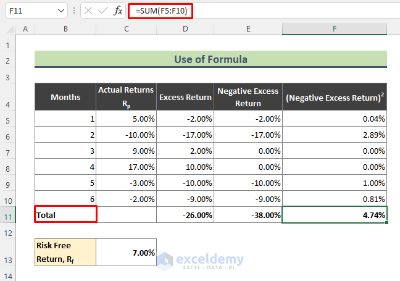Image resolution: width=400 pixels, height=281 pixels.
Task: Select row 4 header
Action: click(x=7, y=97)
